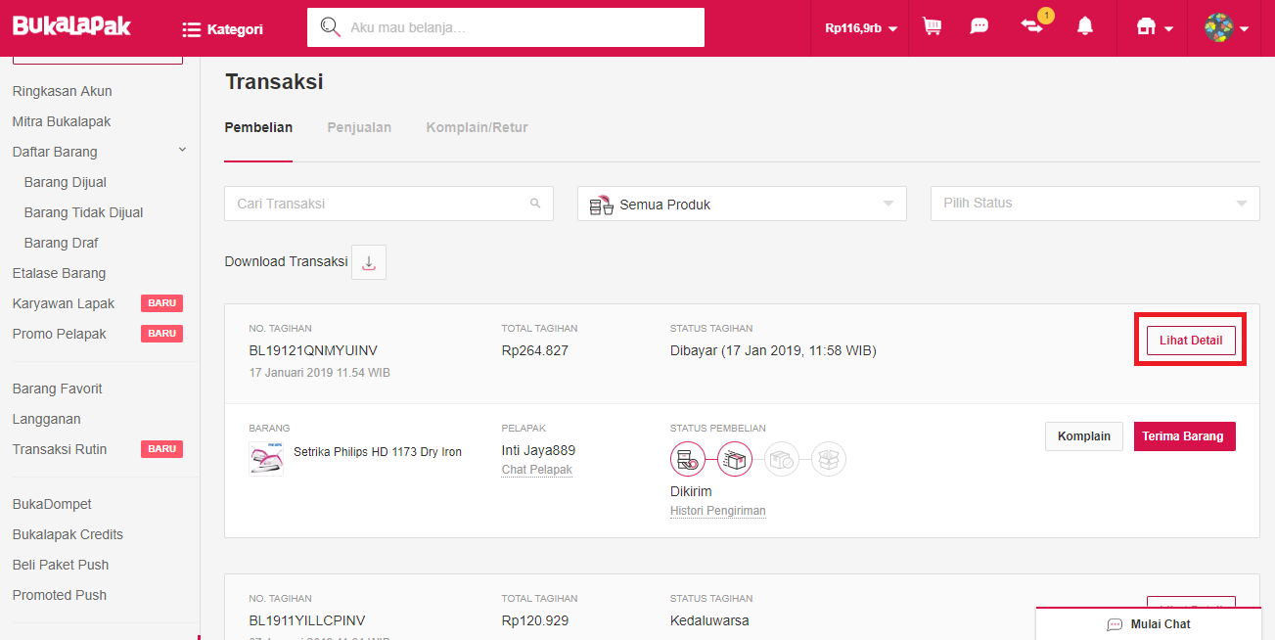Screen dimensions: 1275x640
Task: Open Promoted Push in sidebar
Action: [x=60, y=595]
